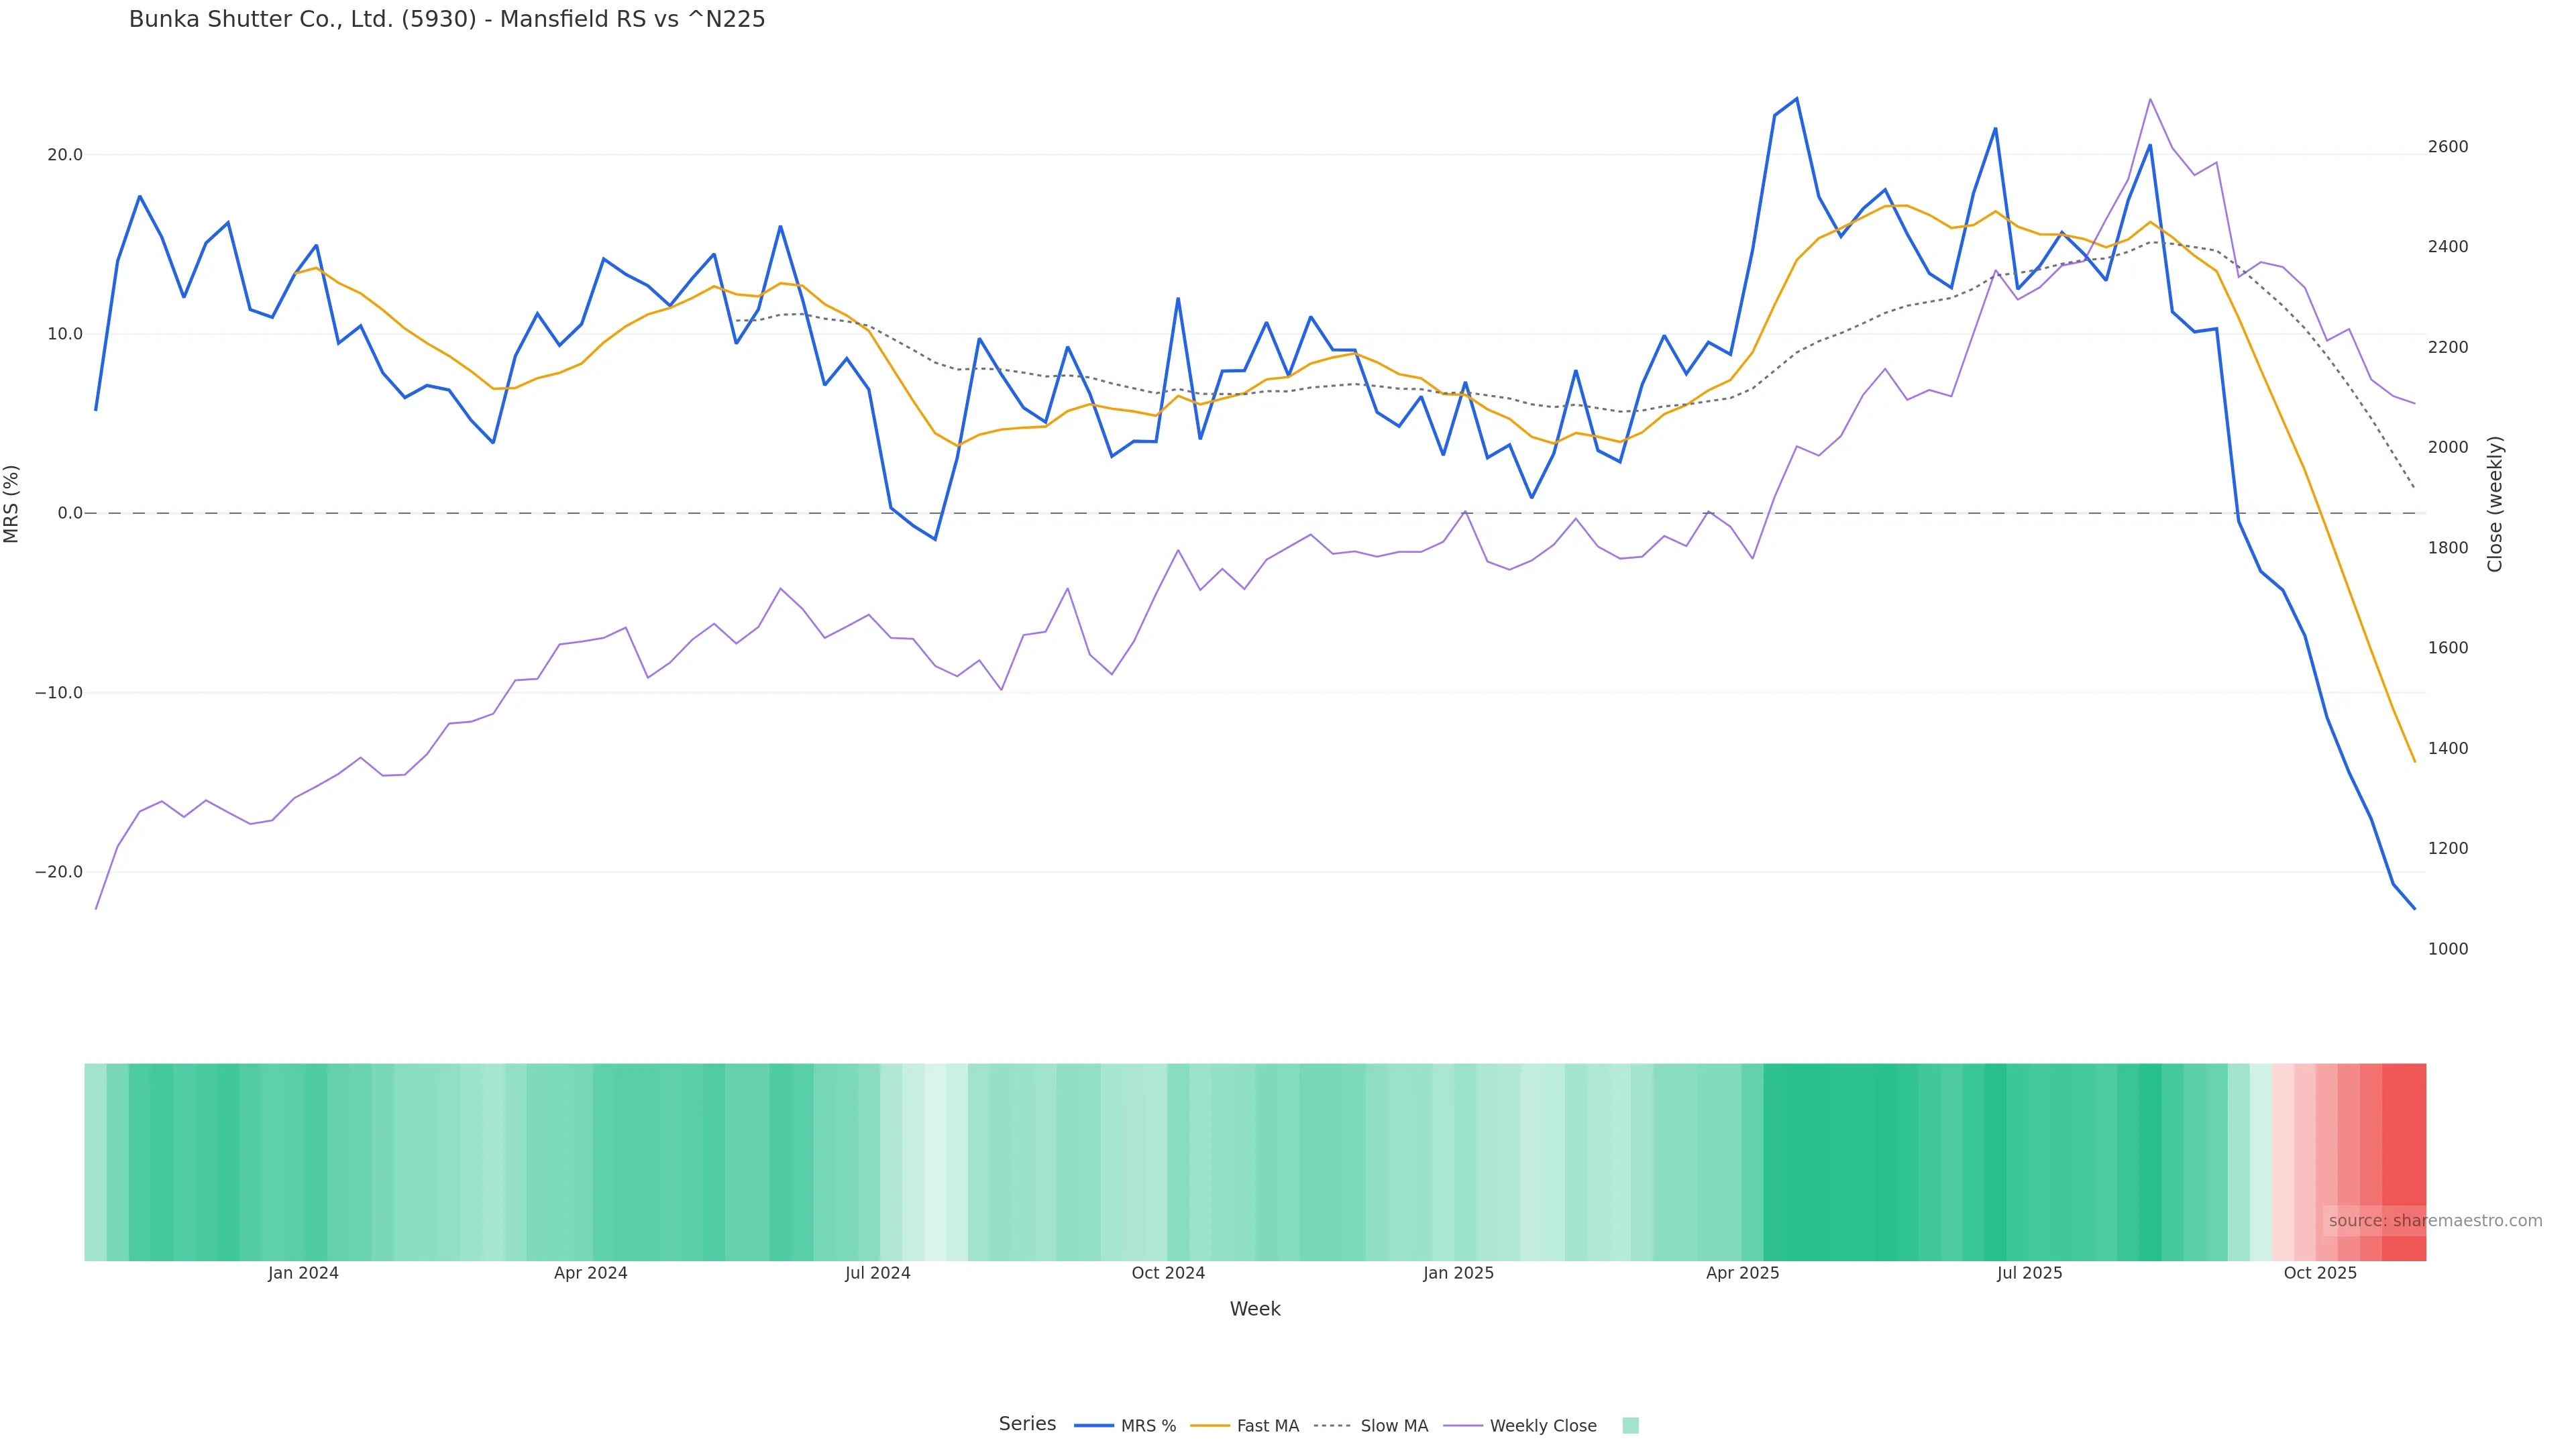2576x1449 pixels.
Task: Click the −20.0 tick on MRS axis
Action: pyautogui.click(x=59, y=872)
